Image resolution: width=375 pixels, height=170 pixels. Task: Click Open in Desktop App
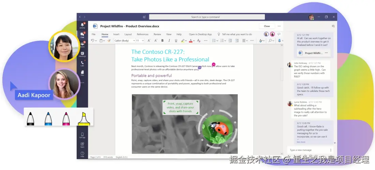pyautogui.click(x=200, y=34)
